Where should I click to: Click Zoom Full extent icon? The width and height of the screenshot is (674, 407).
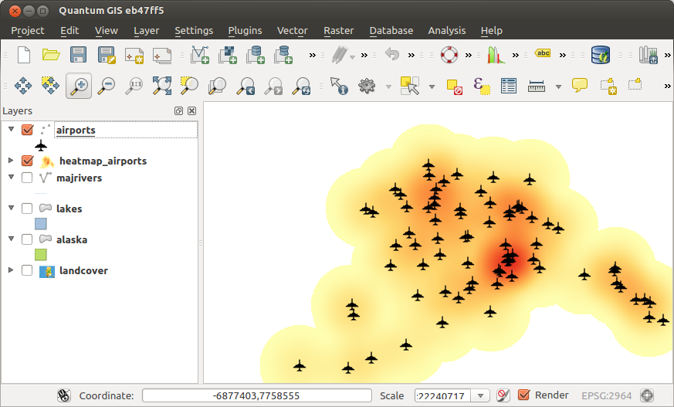pyautogui.click(x=161, y=86)
